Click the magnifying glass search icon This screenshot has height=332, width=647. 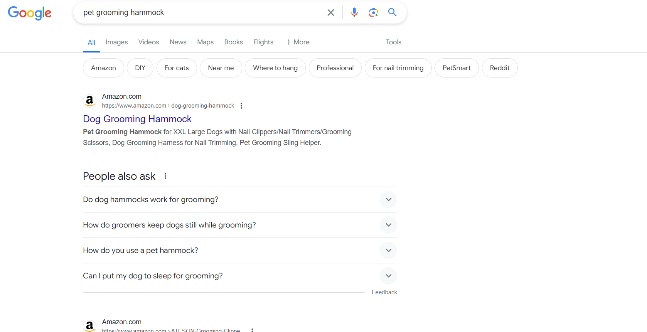tap(392, 12)
